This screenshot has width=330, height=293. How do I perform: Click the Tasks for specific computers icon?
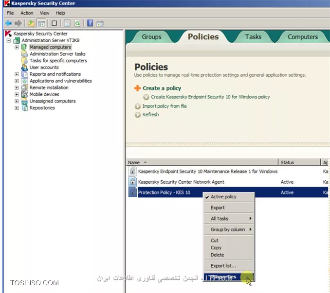24,61
